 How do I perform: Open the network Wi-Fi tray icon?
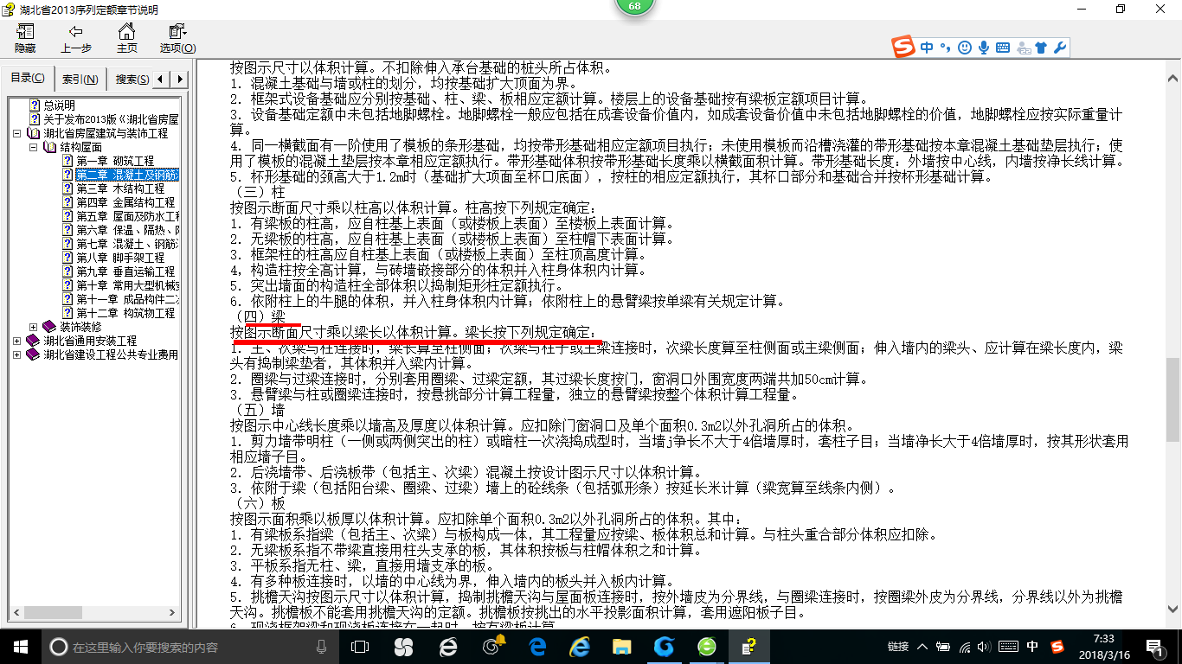[965, 647]
